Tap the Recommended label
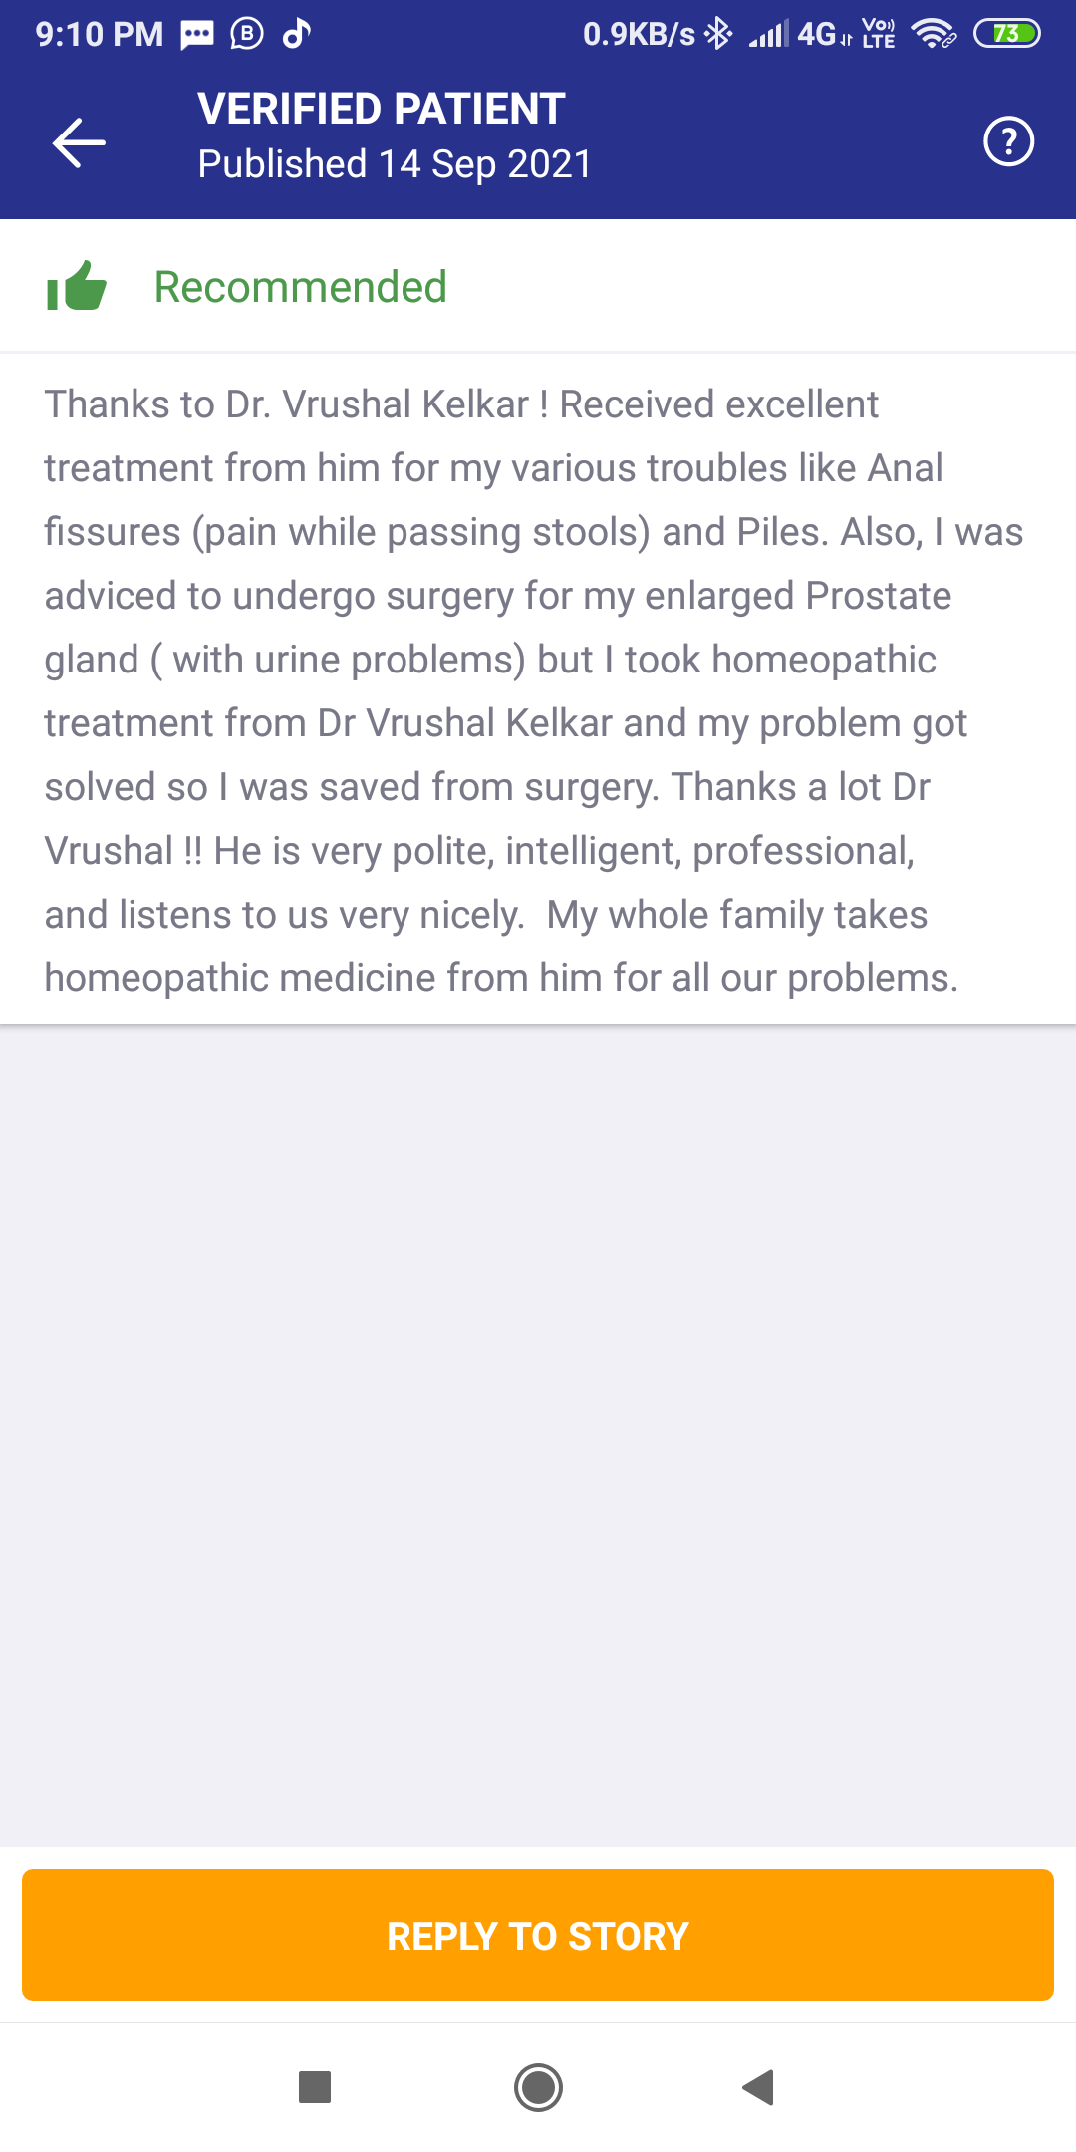Screen dimensions: 1076x2152 tap(300, 287)
